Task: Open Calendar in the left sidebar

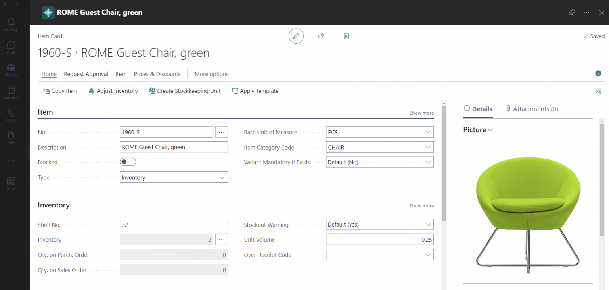Action: click(x=11, y=93)
